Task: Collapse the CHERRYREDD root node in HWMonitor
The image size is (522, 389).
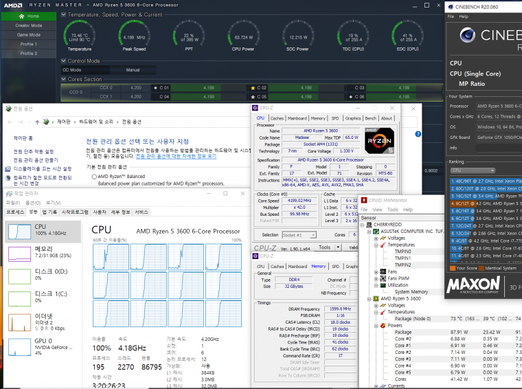Action: click(x=362, y=225)
